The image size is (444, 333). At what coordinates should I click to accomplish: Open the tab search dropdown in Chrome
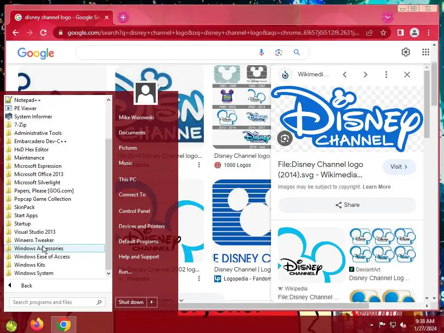point(387,17)
